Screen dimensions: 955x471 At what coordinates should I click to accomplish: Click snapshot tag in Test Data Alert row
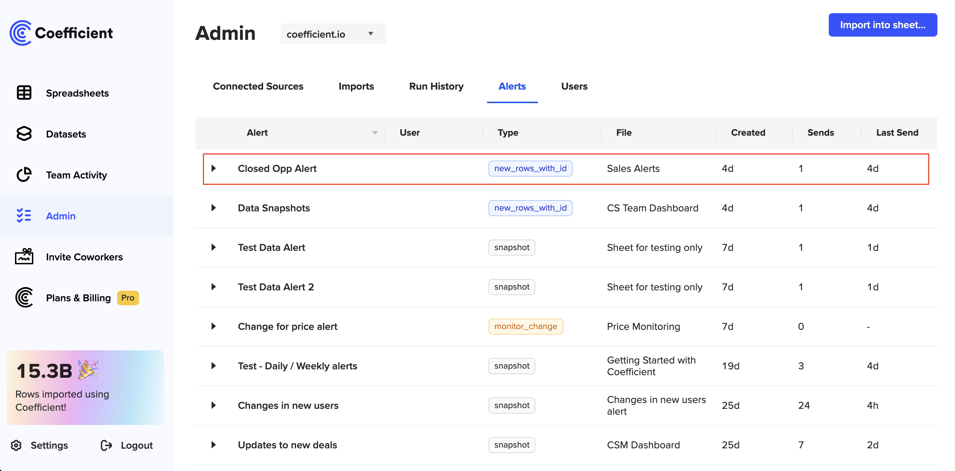[512, 247]
